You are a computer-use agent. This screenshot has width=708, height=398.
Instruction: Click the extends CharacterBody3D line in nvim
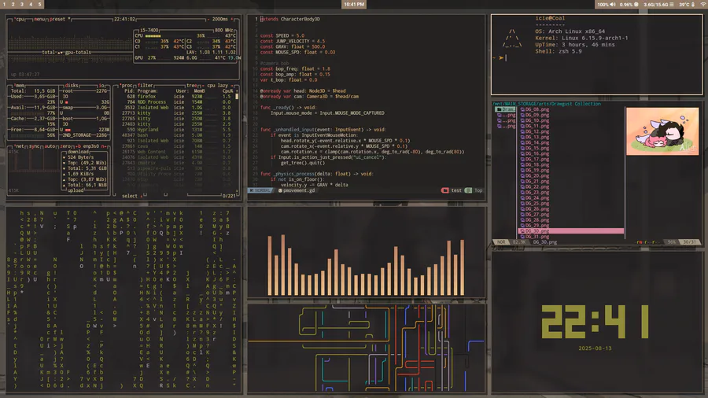pos(289,19)
